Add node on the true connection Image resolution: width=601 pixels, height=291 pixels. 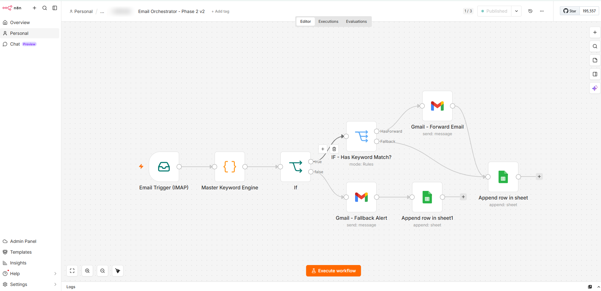322,149
